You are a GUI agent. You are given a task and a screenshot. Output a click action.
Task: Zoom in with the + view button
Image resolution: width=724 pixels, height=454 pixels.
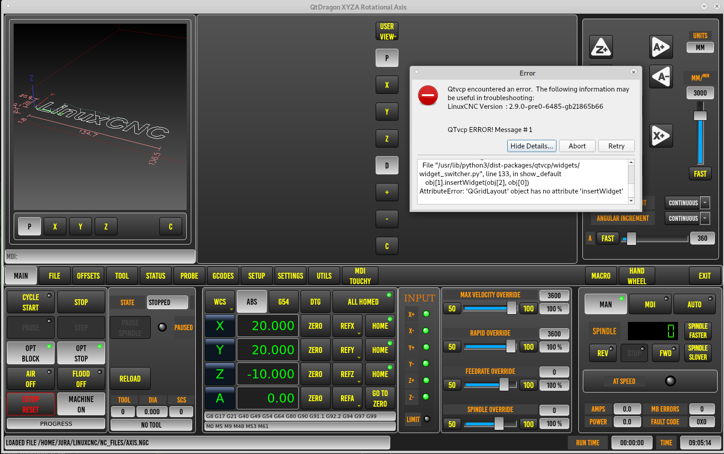pyautogui.click(x=387, y=192)
